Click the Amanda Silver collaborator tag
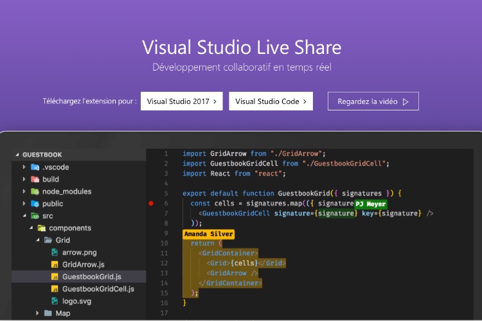 pyautogui.click(x=209, y=234)
